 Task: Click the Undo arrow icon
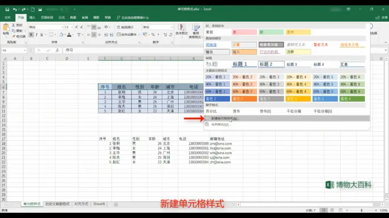point(15,9)
